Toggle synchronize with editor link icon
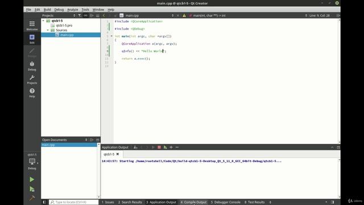The height and width of the screenshot is (205, 364). [86, 15]
